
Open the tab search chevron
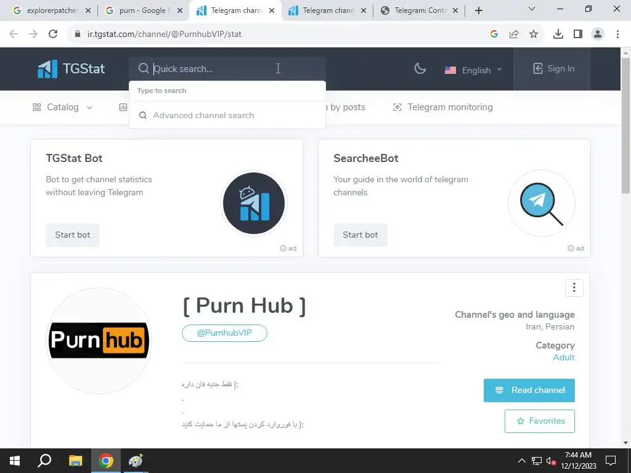click(531, 9)
